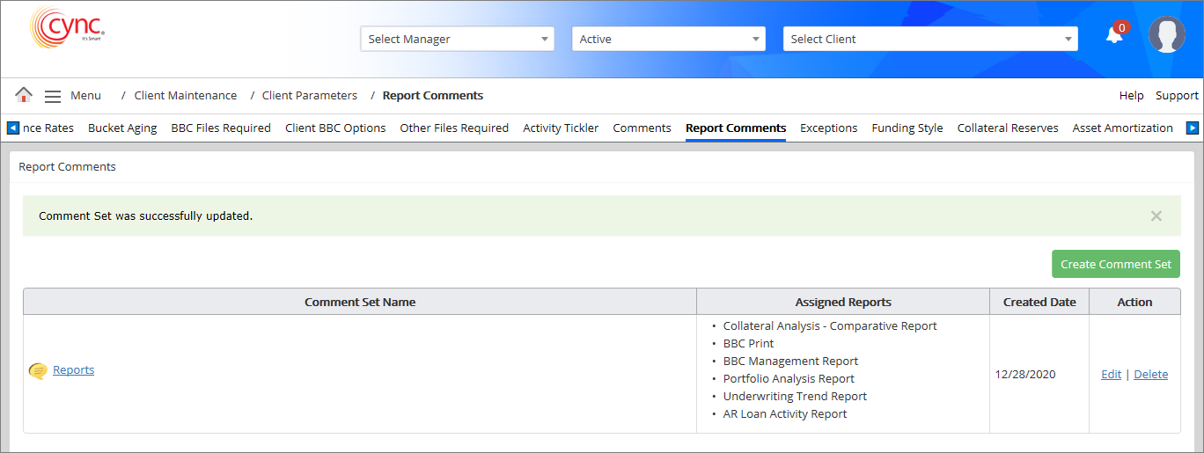This screenshot has height=453, width=1204.
Task: Select the Exceptions tab
Action: [x=828, y=128]
